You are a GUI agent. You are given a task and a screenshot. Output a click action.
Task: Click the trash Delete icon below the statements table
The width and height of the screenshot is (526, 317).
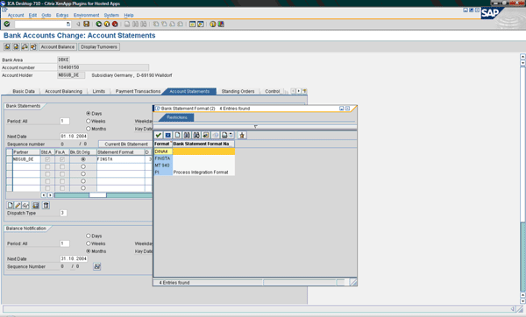(x=46, y=205)
